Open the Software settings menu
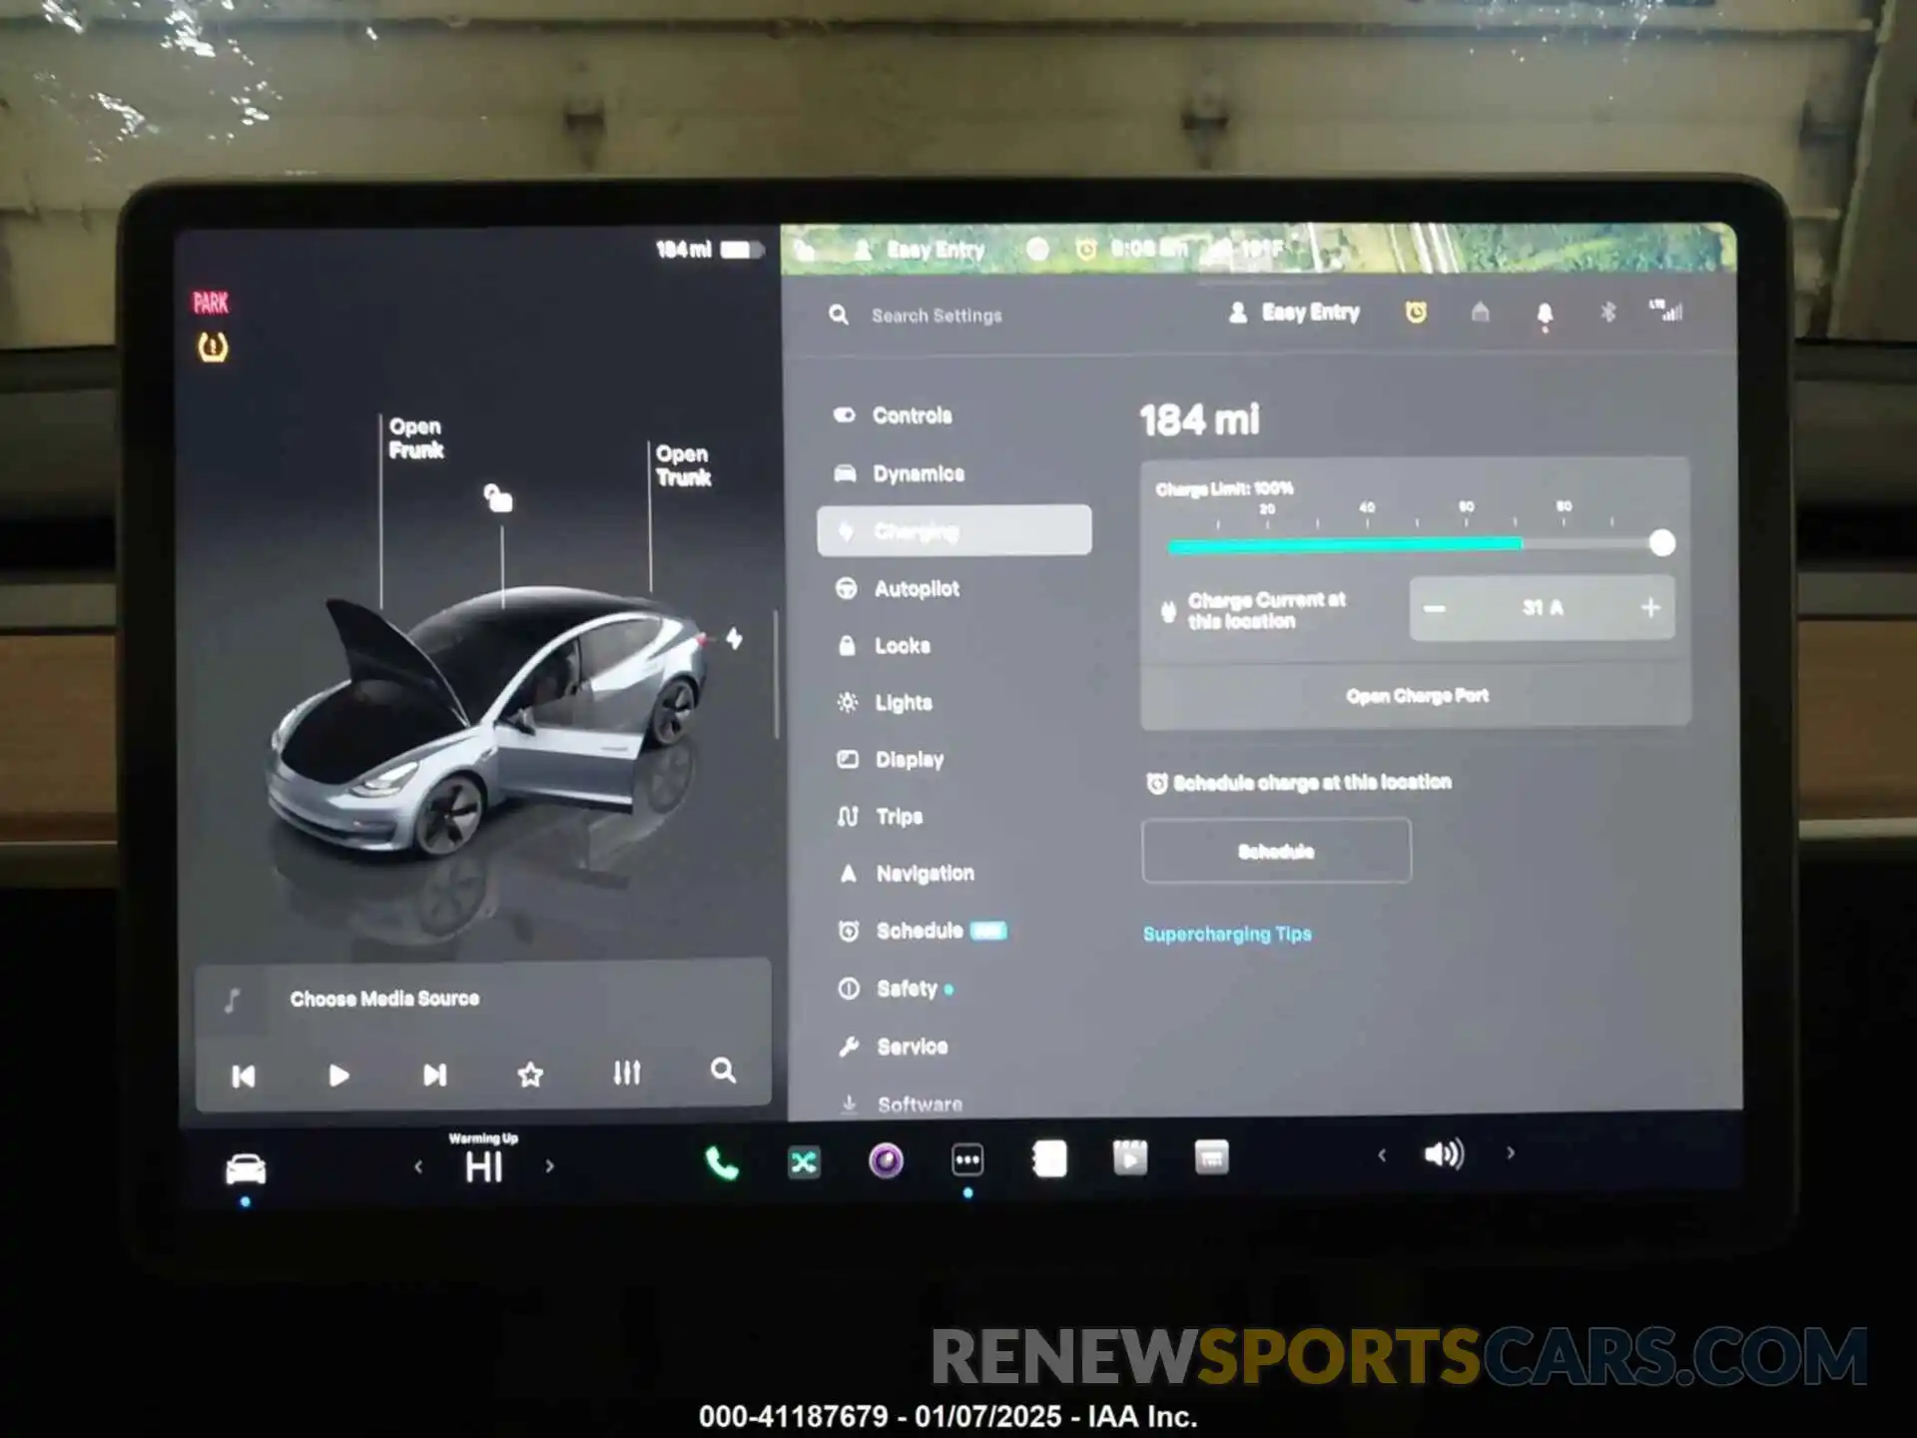Image resolution: width=1917 pixels, height=1438 pixels. 901,1103
